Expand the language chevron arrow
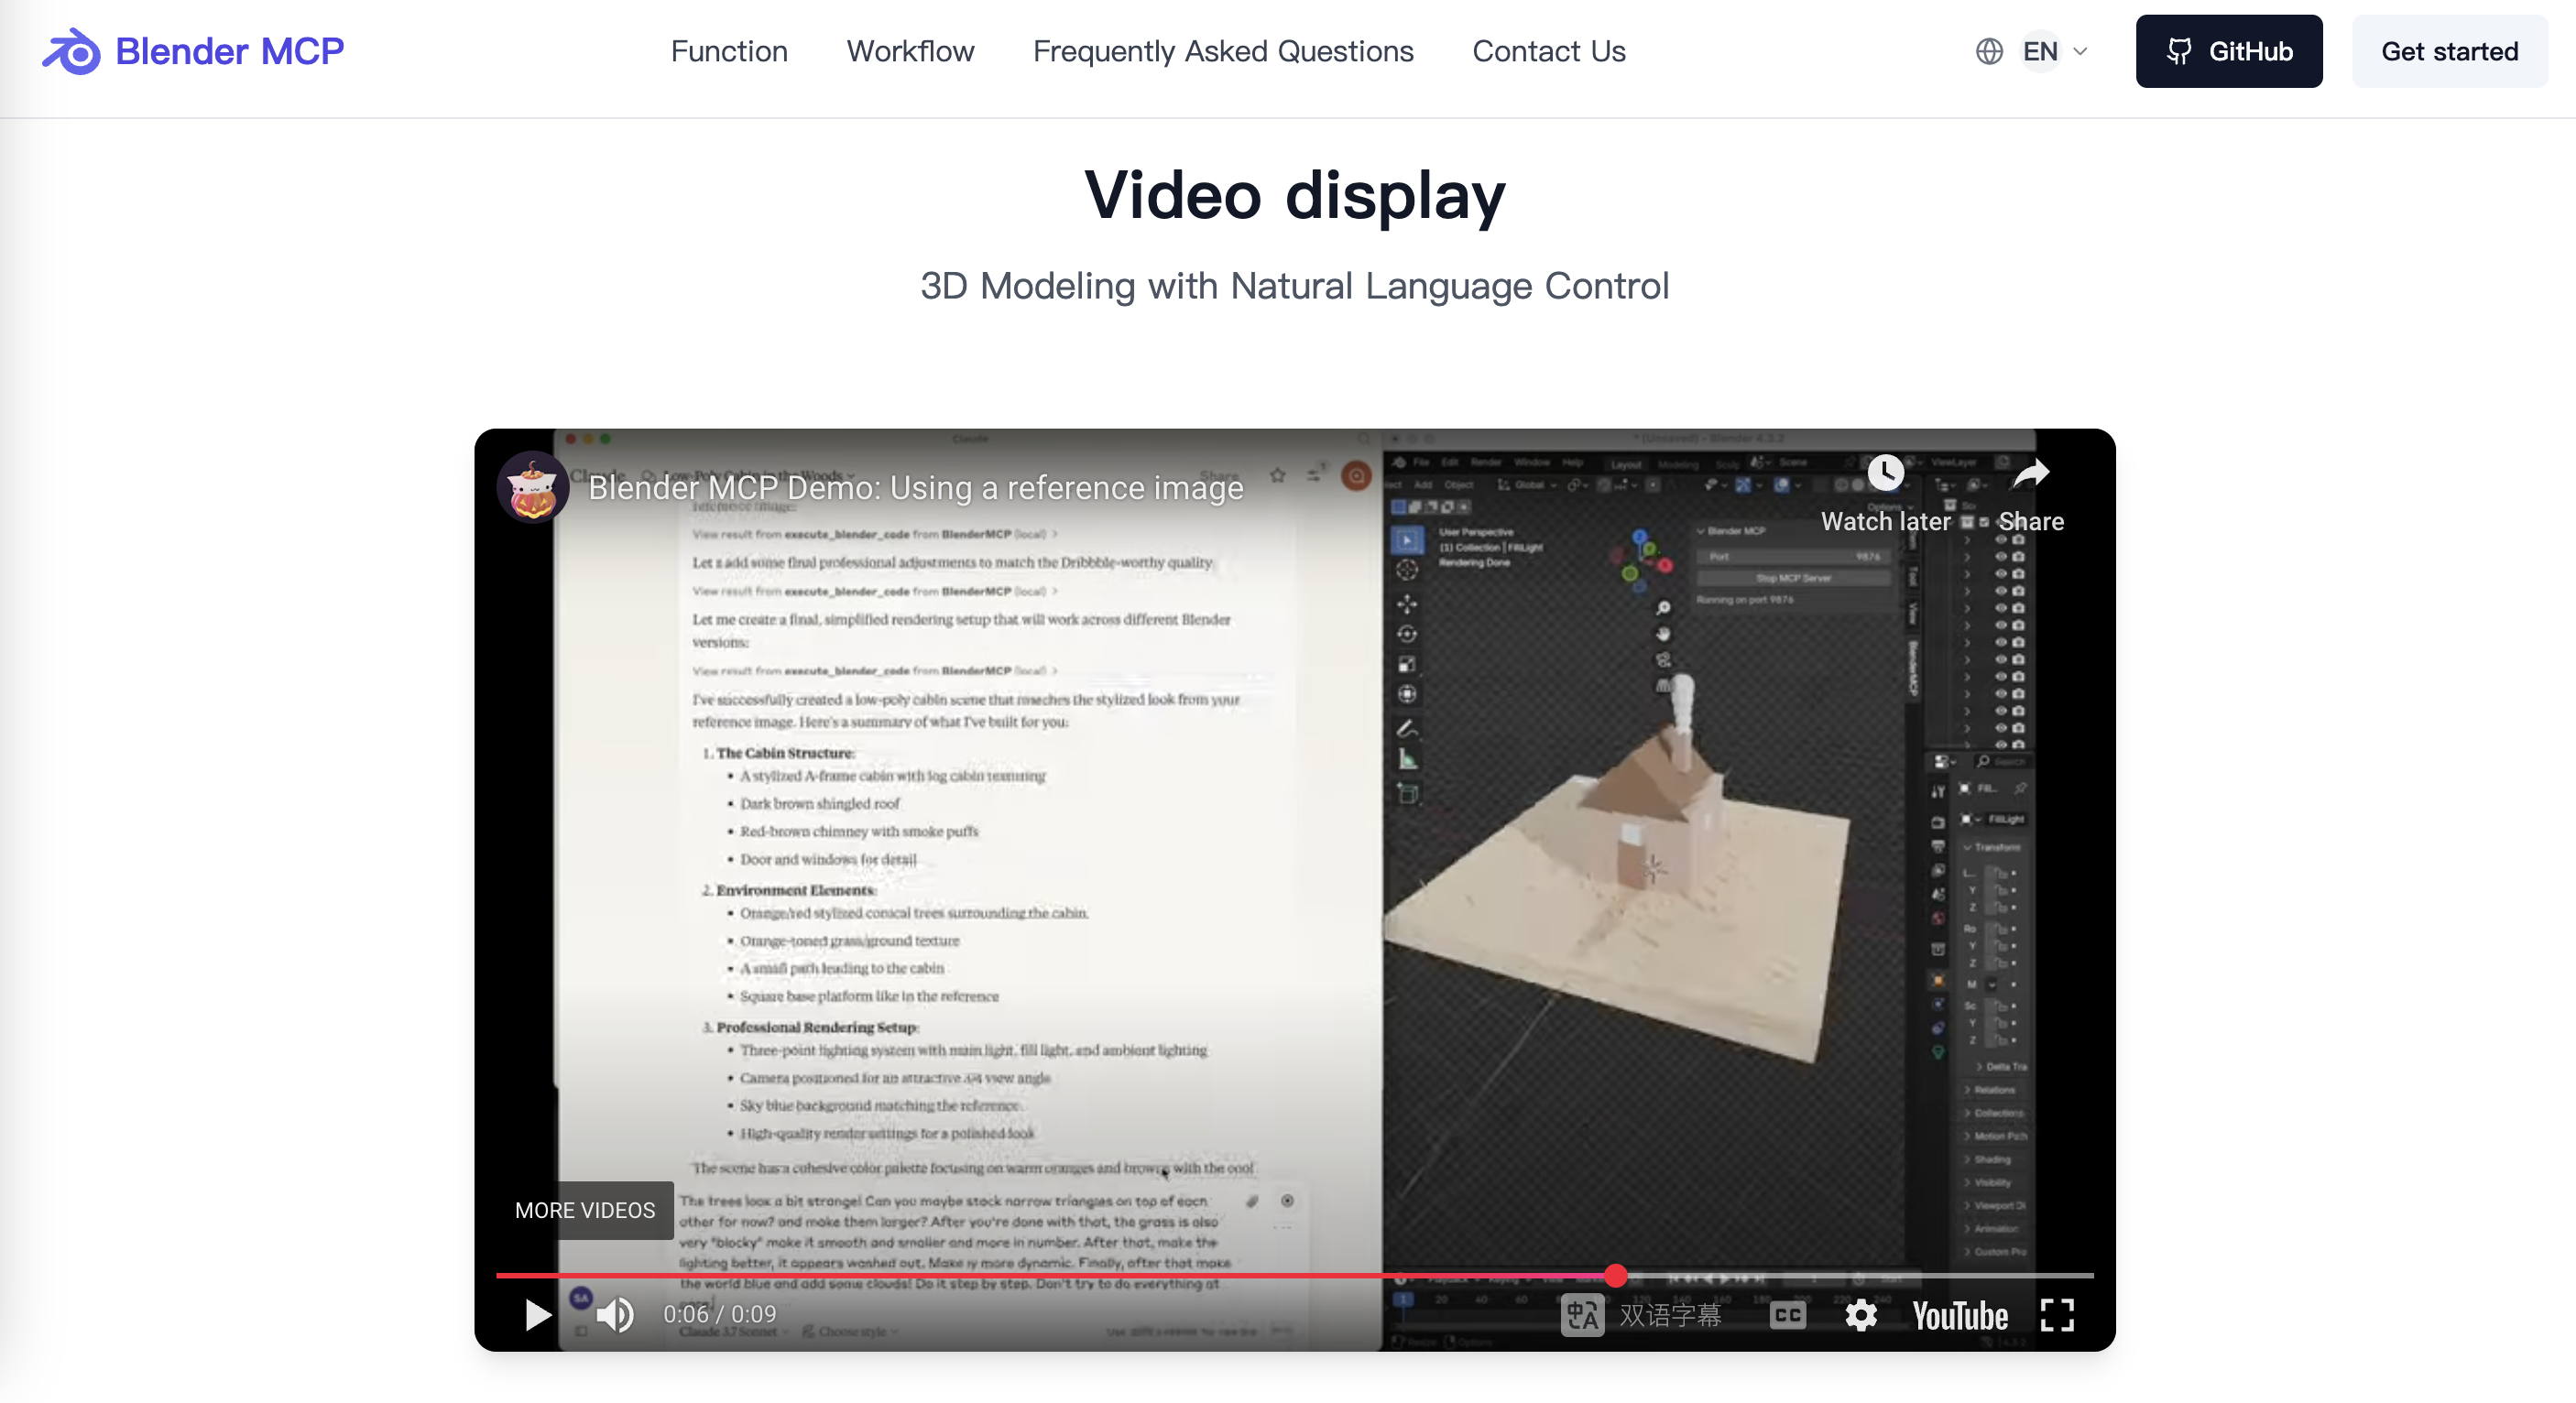 point(2081,51)
